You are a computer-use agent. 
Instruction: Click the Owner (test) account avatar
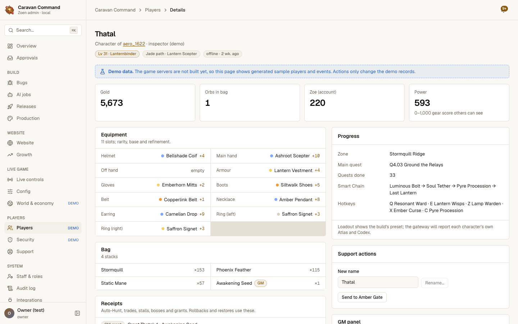(x=9, y=313)
